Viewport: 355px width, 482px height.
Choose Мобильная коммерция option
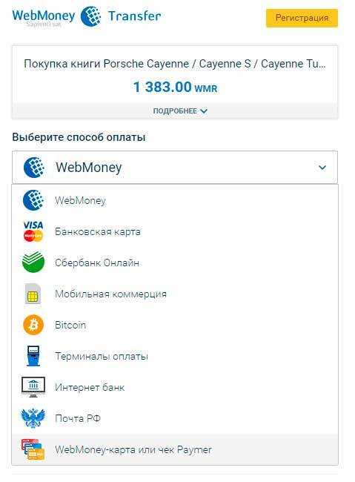[x=175, y=294]
